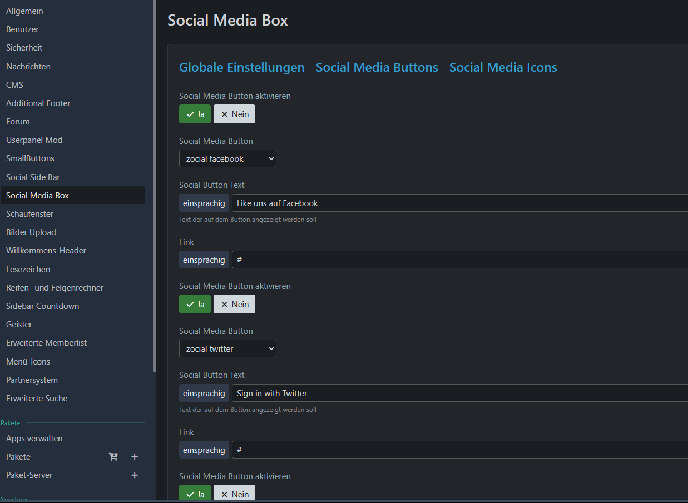Open the package store cart icon beside Pakete
This screenshot has width=688, height=503.
113,457
